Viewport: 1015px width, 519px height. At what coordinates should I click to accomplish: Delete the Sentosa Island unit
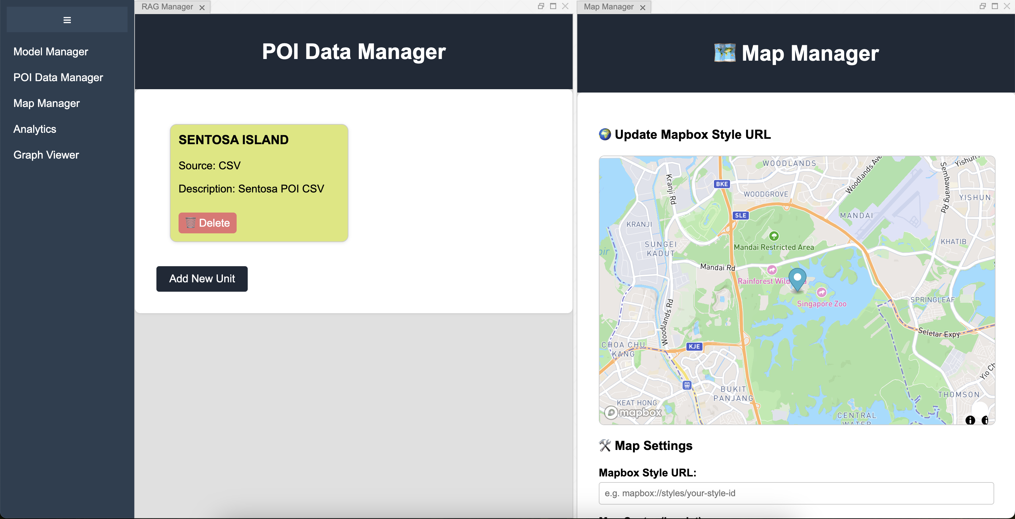tap(207, 223)
